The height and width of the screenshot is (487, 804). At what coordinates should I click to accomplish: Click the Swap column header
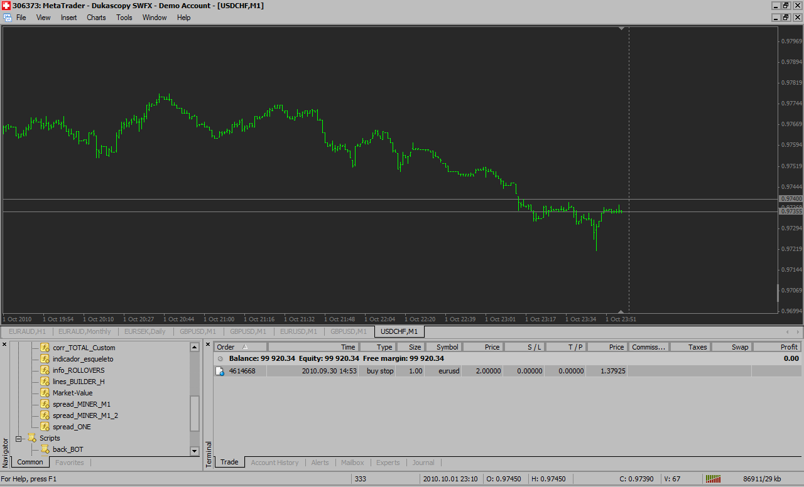click(x=732, y=347)
